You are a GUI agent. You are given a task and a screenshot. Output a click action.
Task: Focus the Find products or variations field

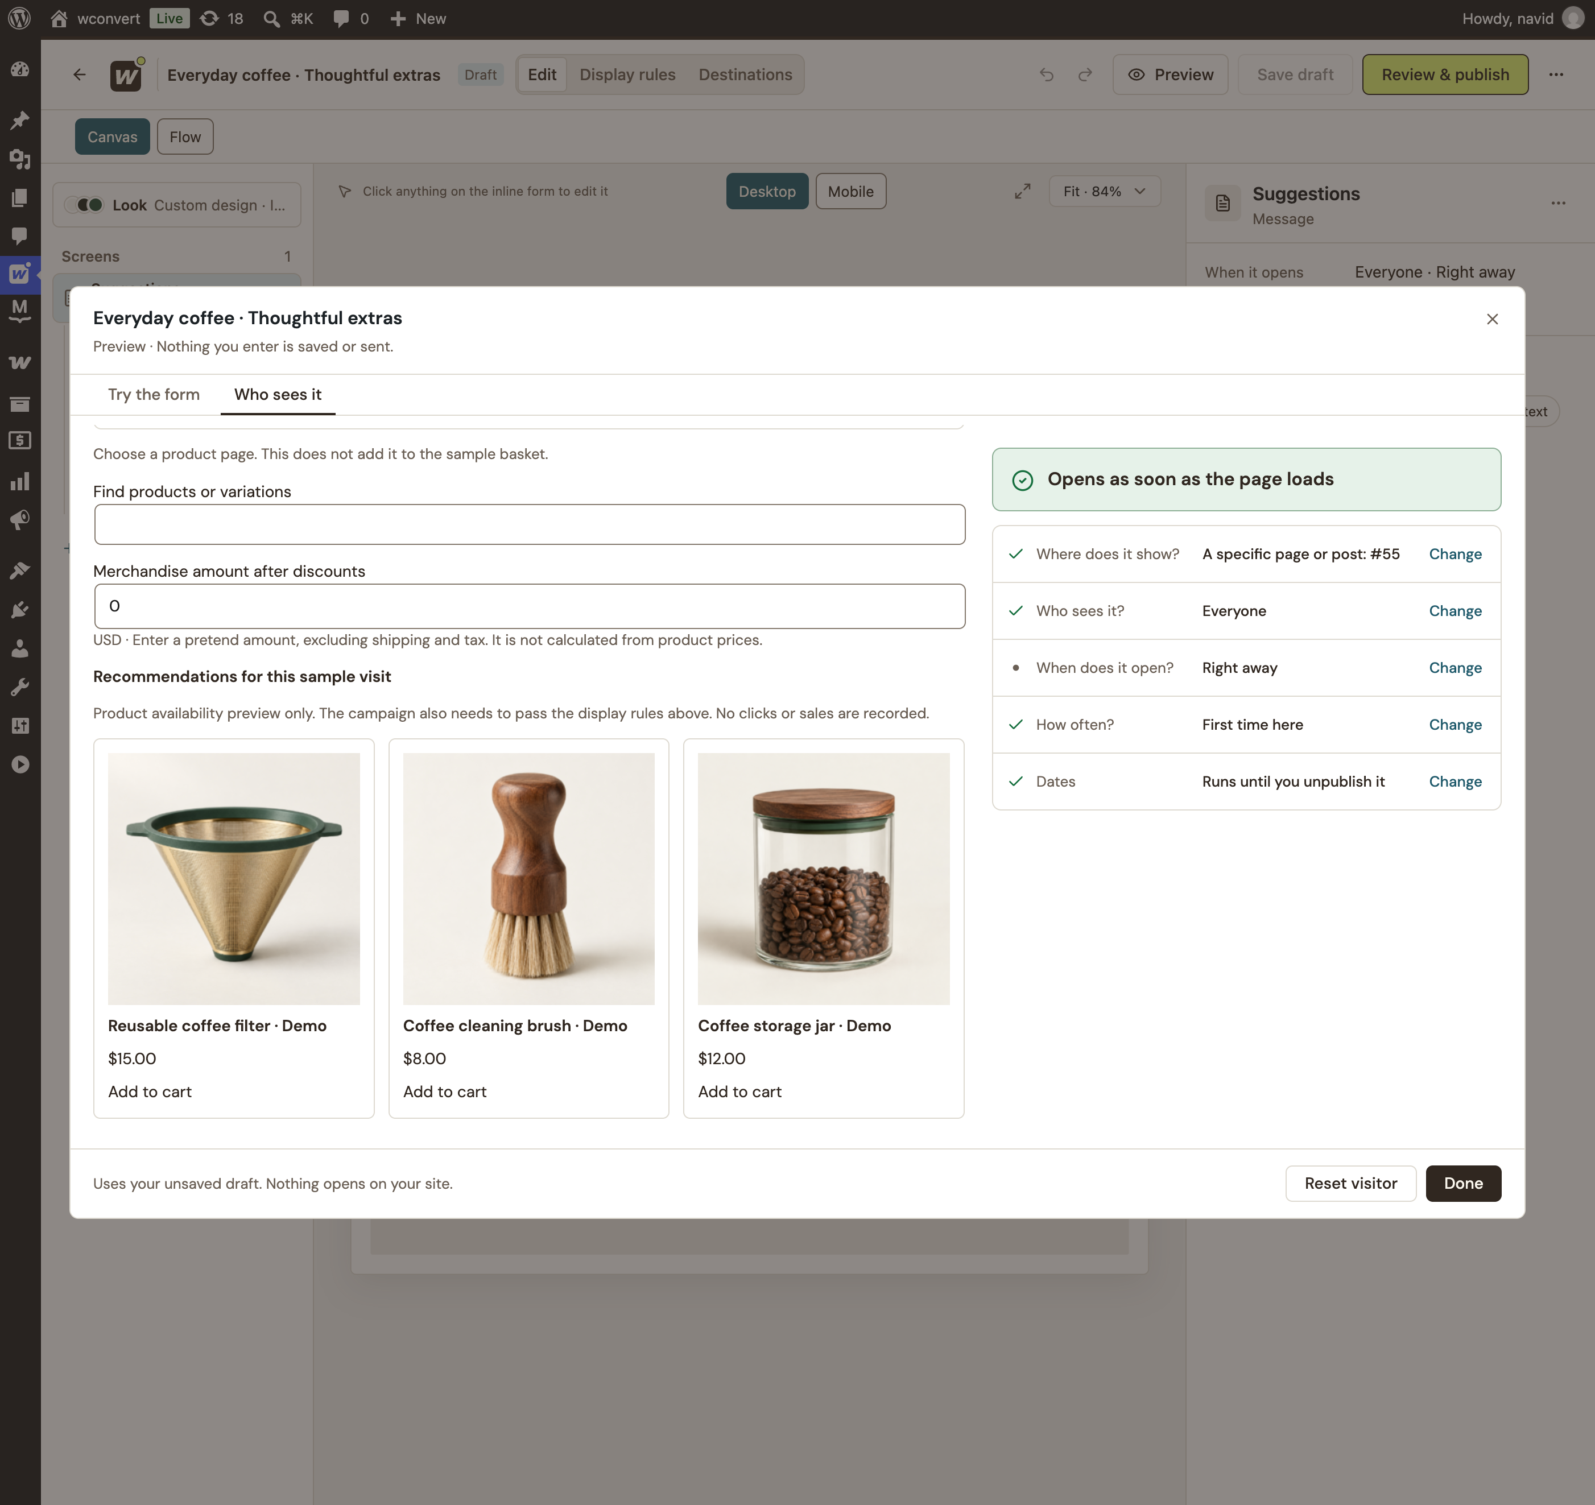click(530, 524)
